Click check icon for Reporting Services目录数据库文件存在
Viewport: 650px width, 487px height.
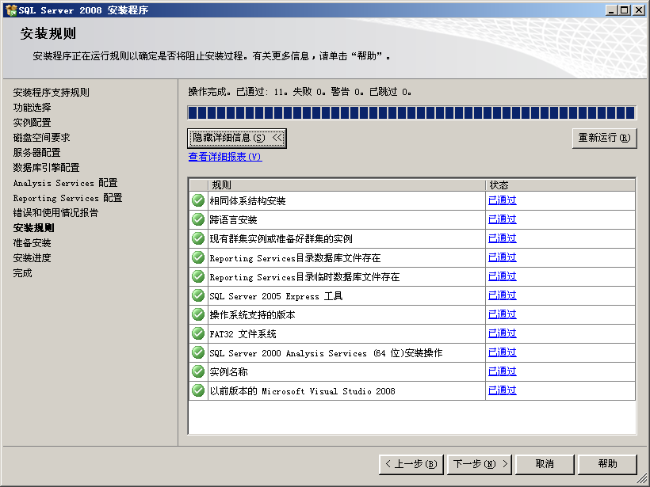[198, 257]
